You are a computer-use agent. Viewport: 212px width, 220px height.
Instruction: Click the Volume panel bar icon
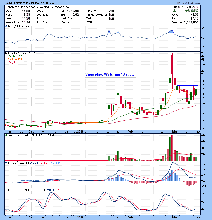(x=6, y=135)
